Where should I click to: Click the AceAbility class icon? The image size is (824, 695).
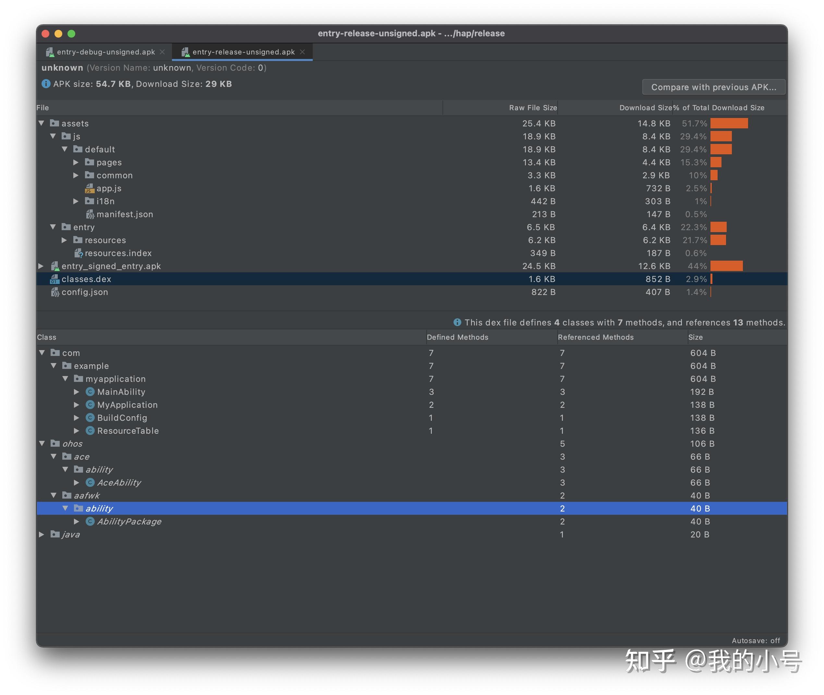pos(90,483)
